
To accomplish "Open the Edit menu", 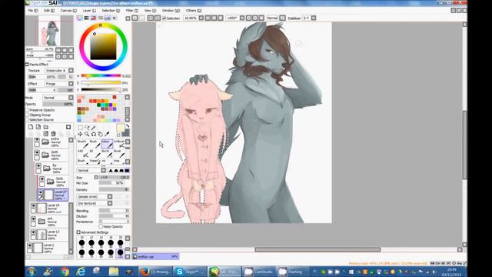I will 49,10.
